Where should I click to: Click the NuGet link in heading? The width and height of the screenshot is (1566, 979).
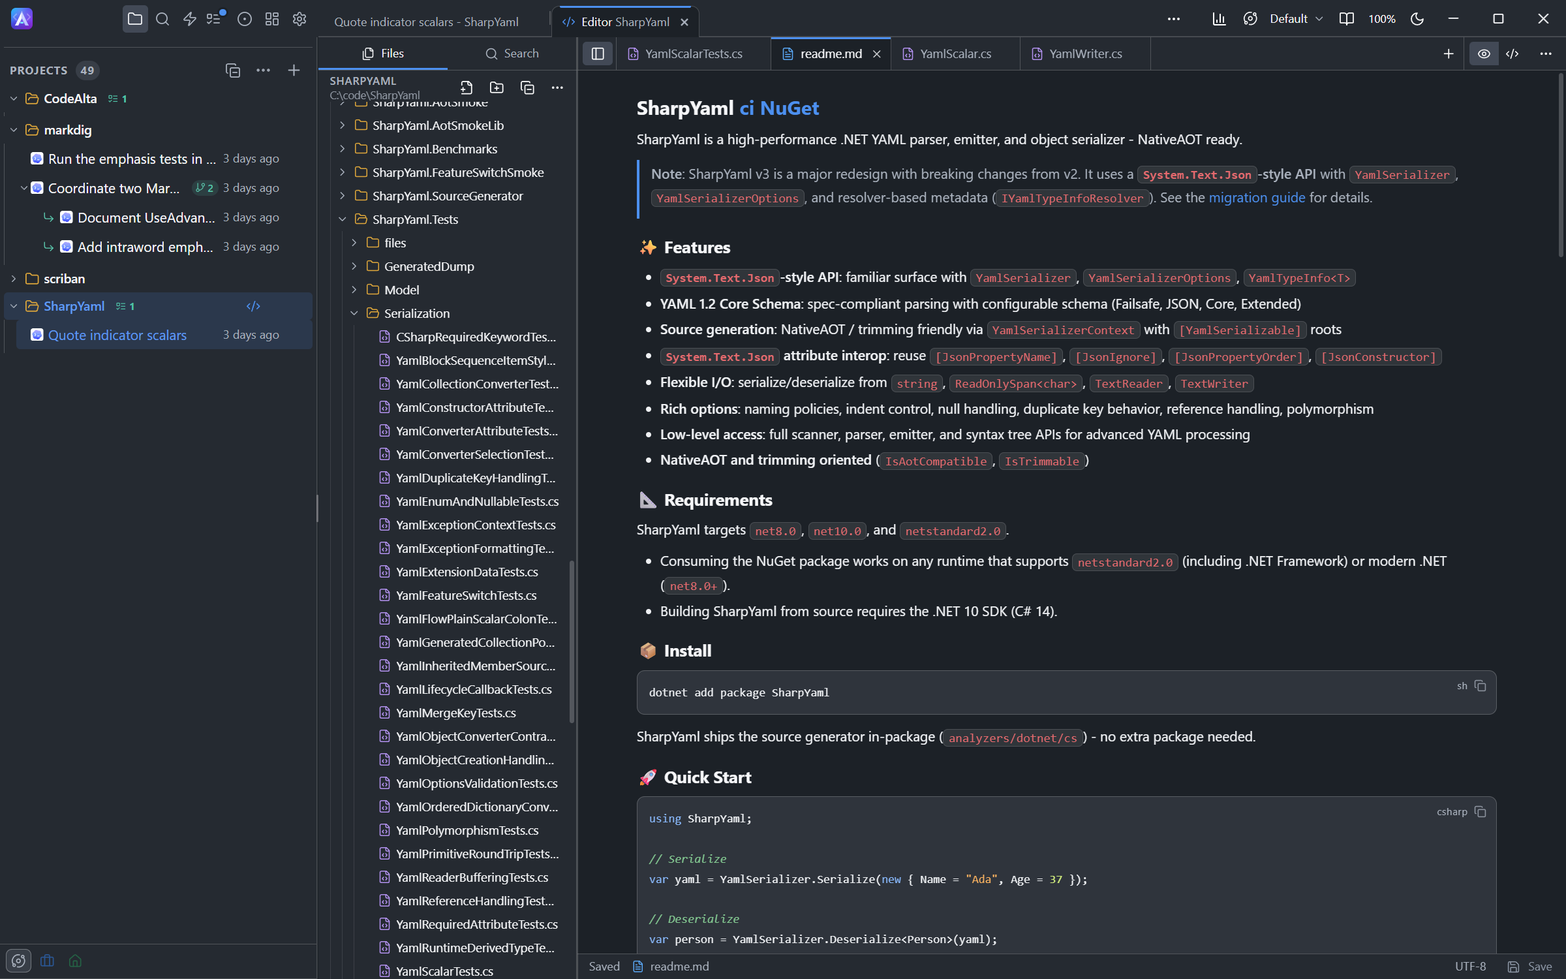coord(790,108)
